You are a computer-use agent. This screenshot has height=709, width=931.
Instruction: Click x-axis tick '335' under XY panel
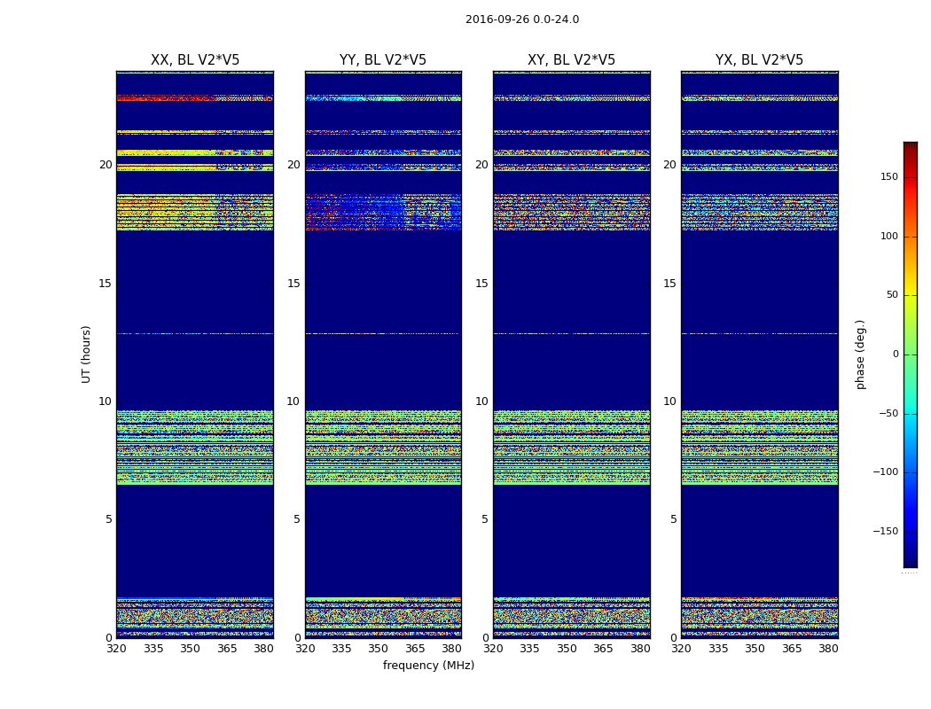[529, 649]
